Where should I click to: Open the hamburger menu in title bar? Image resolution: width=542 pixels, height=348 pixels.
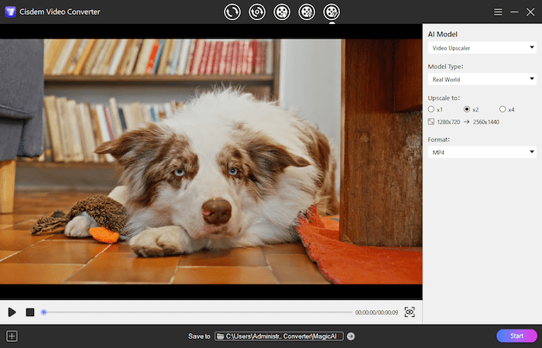click(x=498, y=12)
